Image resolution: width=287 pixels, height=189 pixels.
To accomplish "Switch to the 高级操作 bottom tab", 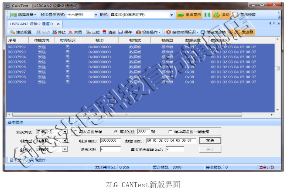I will pyautogui.click(x=38, y=160).
